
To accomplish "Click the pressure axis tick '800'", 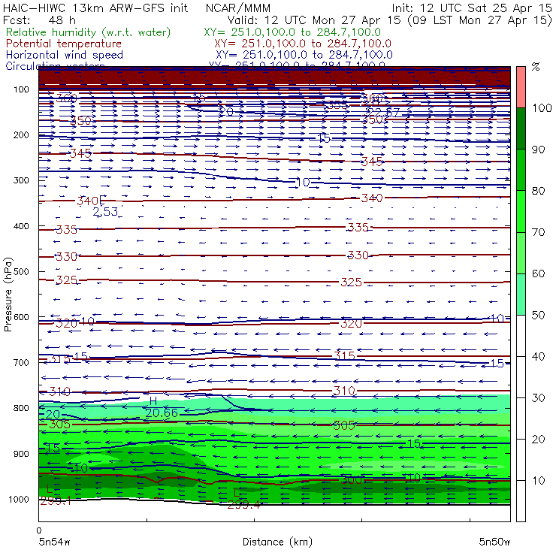I will [x=21, y=408].
